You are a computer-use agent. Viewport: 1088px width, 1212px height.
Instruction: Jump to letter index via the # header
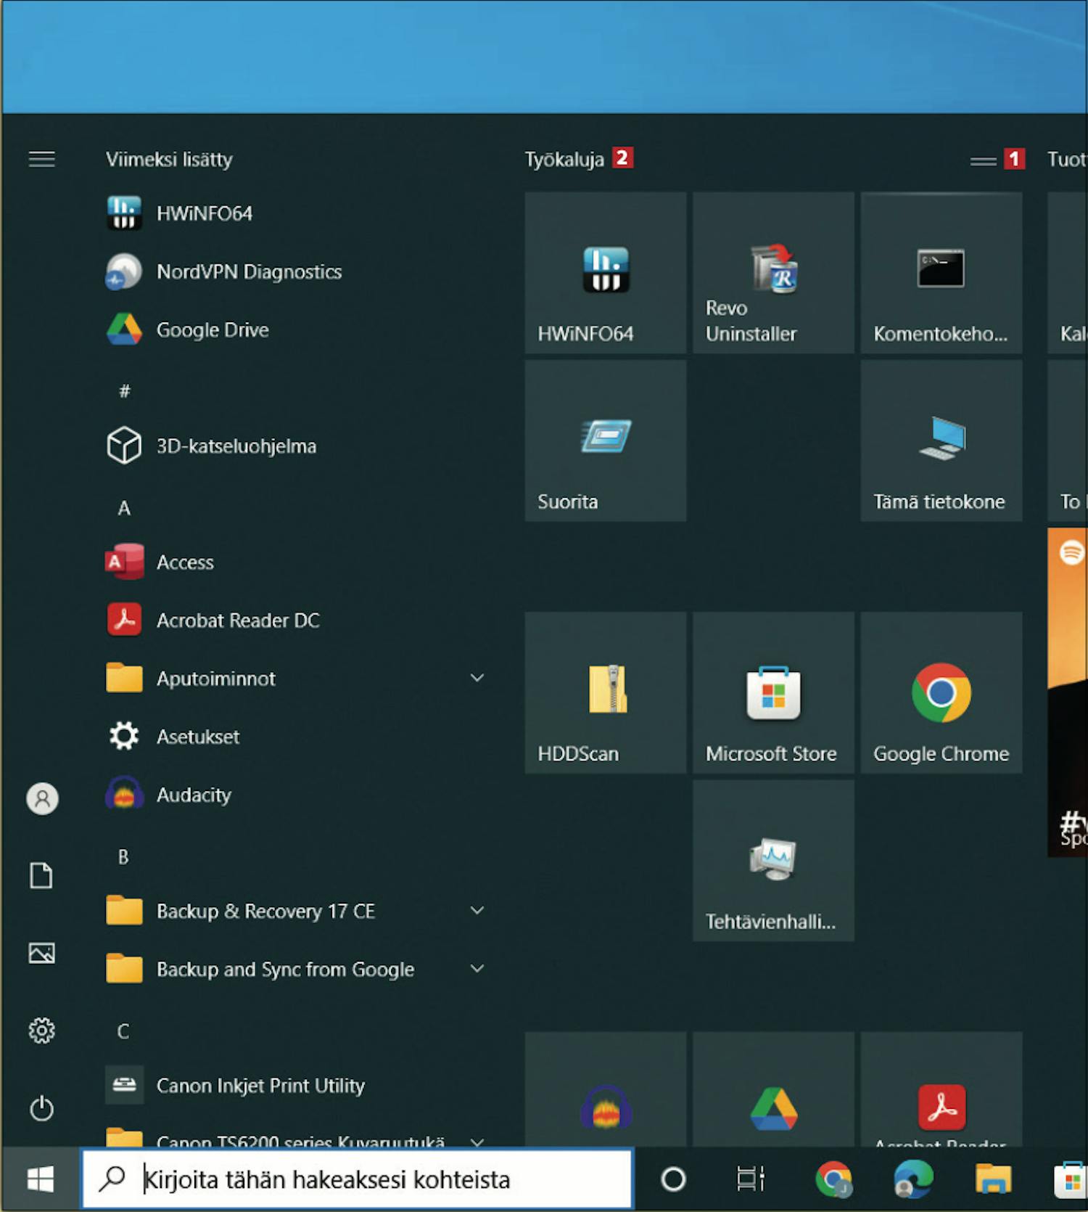click(125, 391)
